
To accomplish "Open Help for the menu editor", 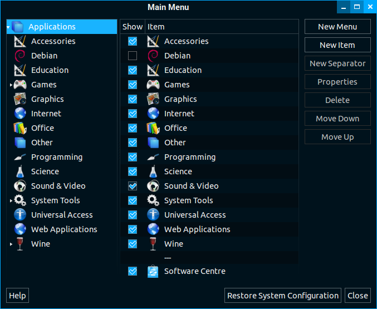I will [17, 296].
